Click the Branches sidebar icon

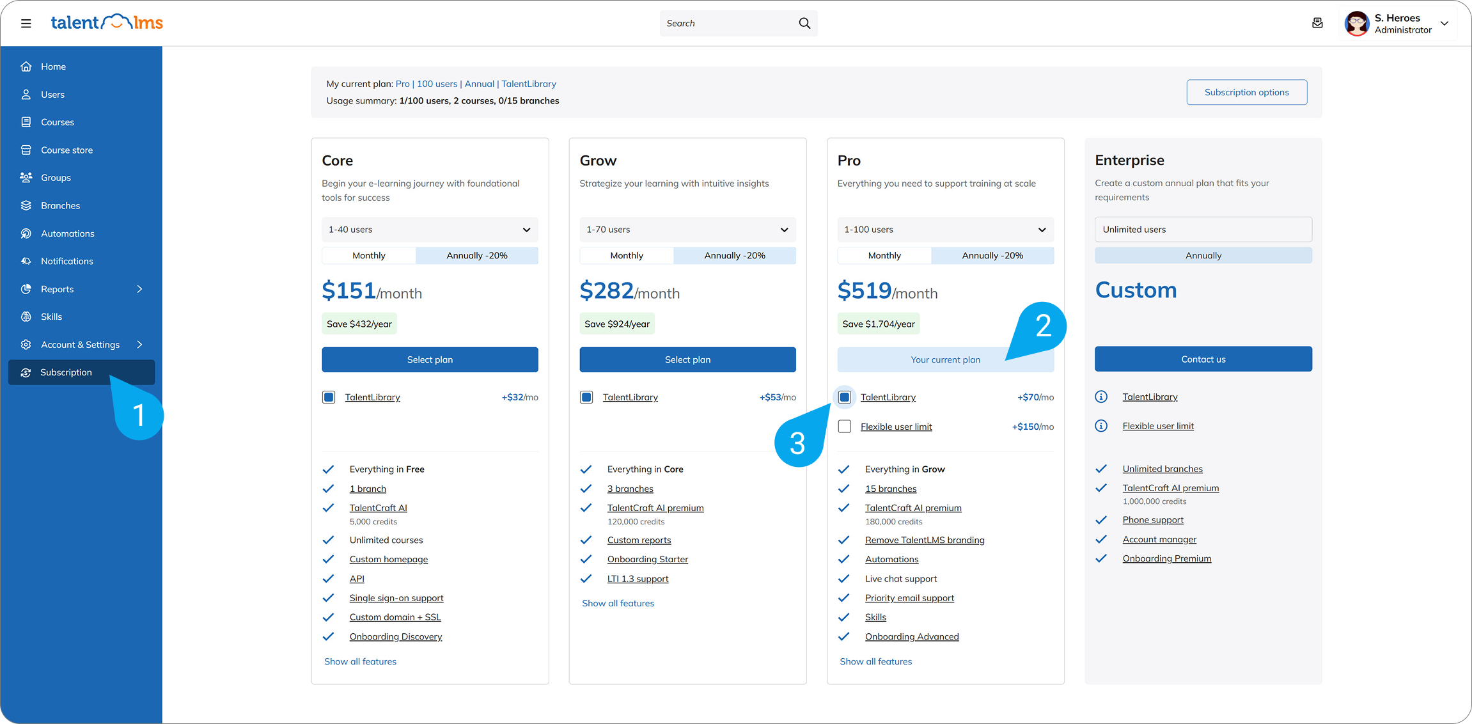coord(26,205)
